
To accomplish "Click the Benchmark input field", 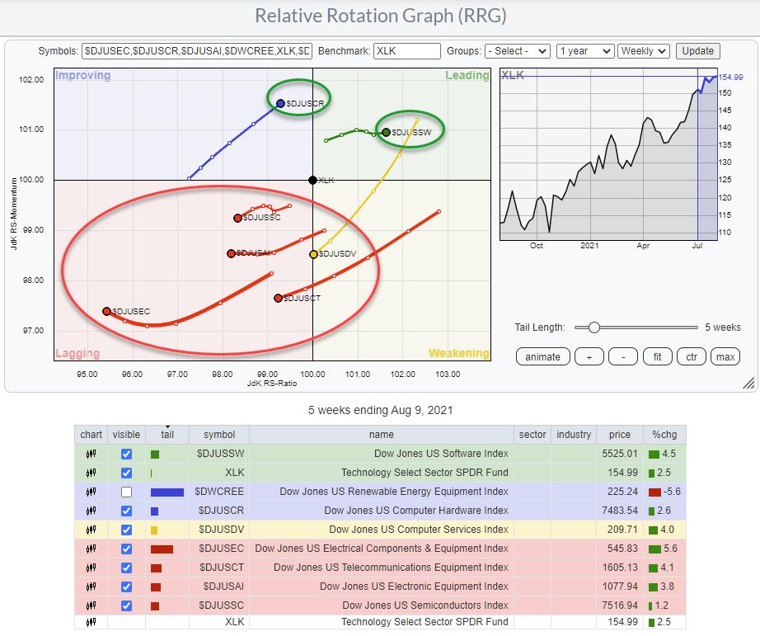I will pyautogui.click(x=407, y=51).
